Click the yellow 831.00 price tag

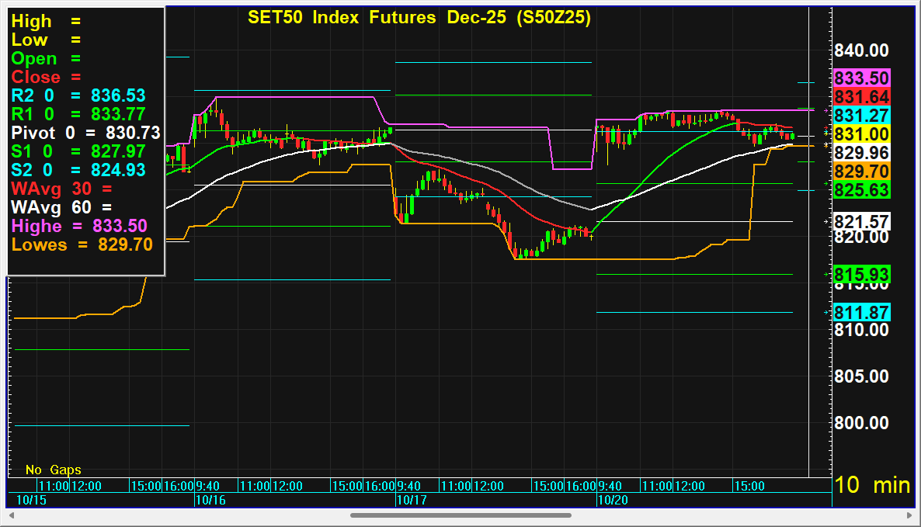[x=861, y=133]
